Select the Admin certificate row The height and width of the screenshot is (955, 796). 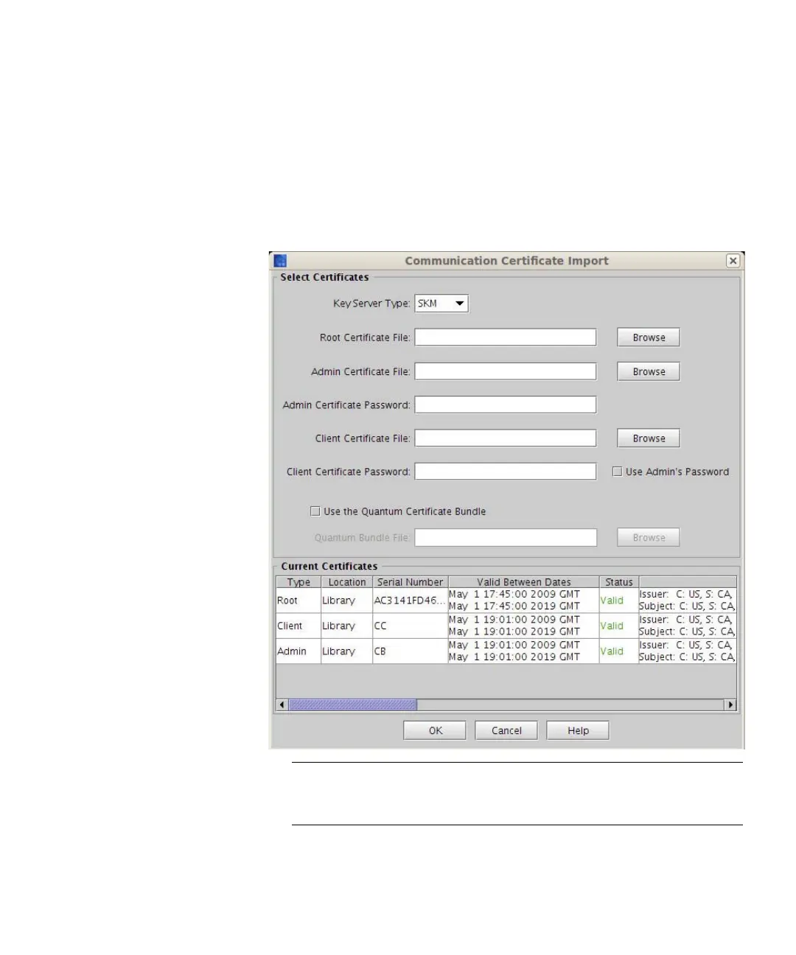coord(506,651)
